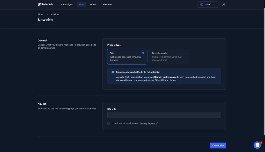Click the balance dropdown chevron arrow
Image resolution: width=265 pixels, height=152 pixels.
[x=215, y=4]
